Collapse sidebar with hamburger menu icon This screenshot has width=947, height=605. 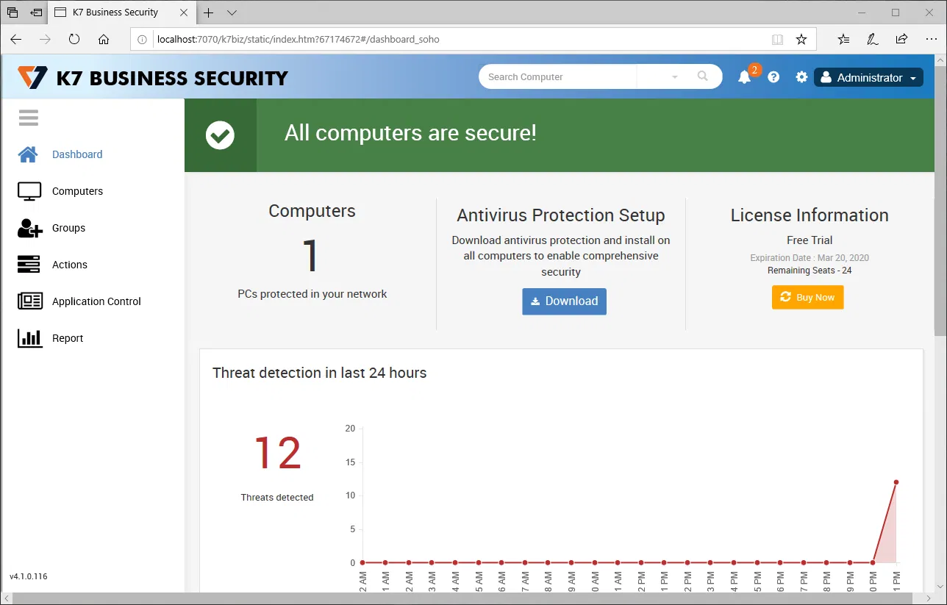click(x=29, y=118)
